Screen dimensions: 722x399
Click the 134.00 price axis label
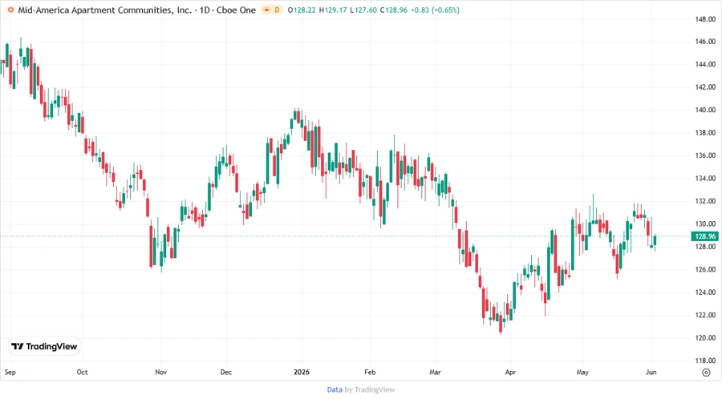(x=705, y=179)
